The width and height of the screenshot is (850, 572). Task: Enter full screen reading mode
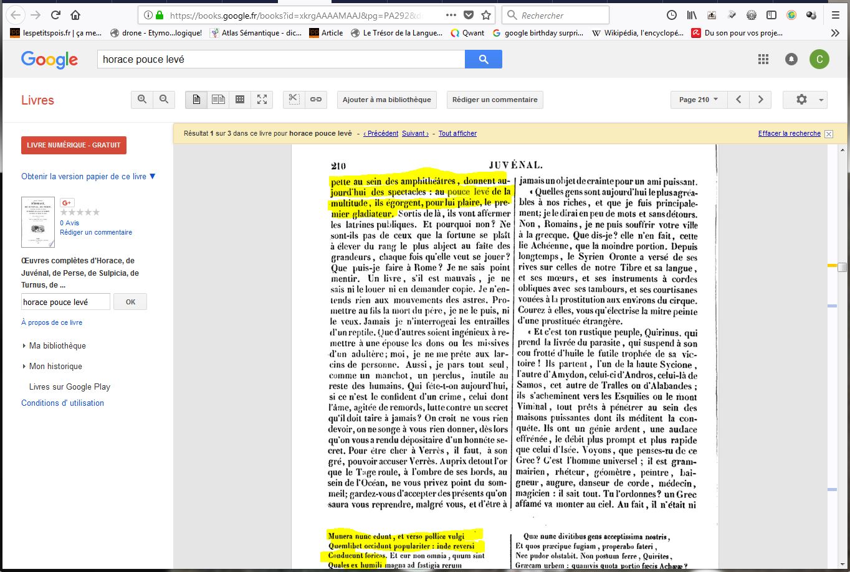click(262, 100)
